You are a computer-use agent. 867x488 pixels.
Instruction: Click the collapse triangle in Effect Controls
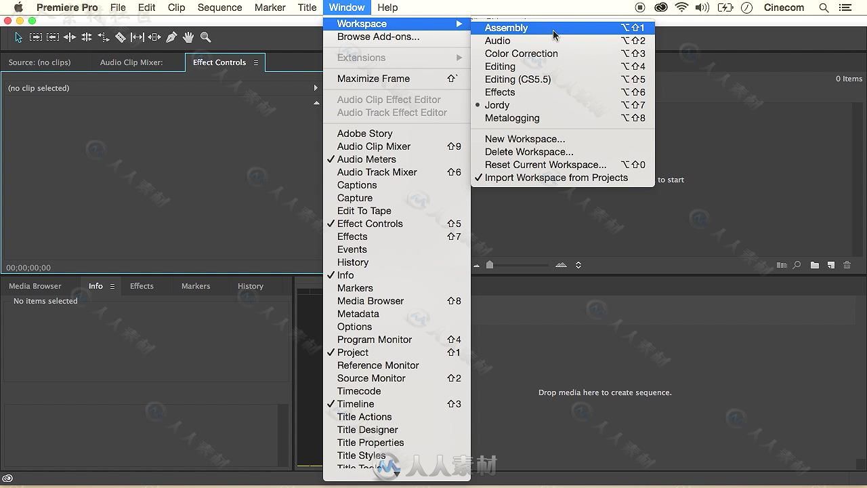(x=316, y=102)
